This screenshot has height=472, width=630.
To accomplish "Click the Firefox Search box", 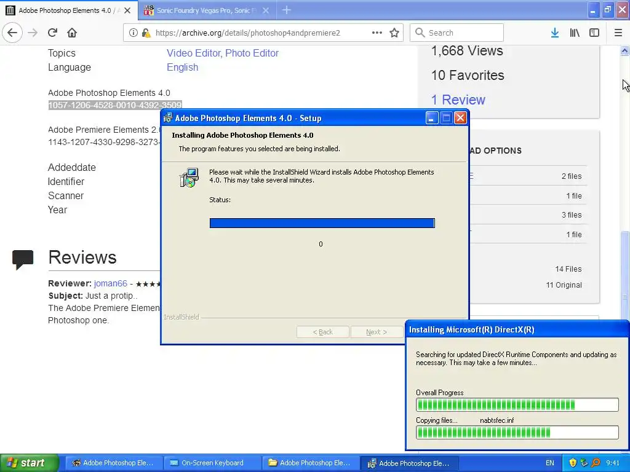I will pos(457,33).
